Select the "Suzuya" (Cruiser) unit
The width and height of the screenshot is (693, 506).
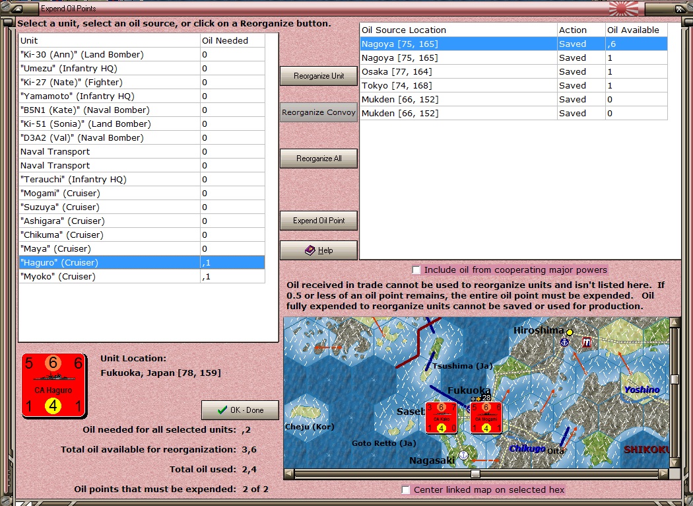(142, 207)
